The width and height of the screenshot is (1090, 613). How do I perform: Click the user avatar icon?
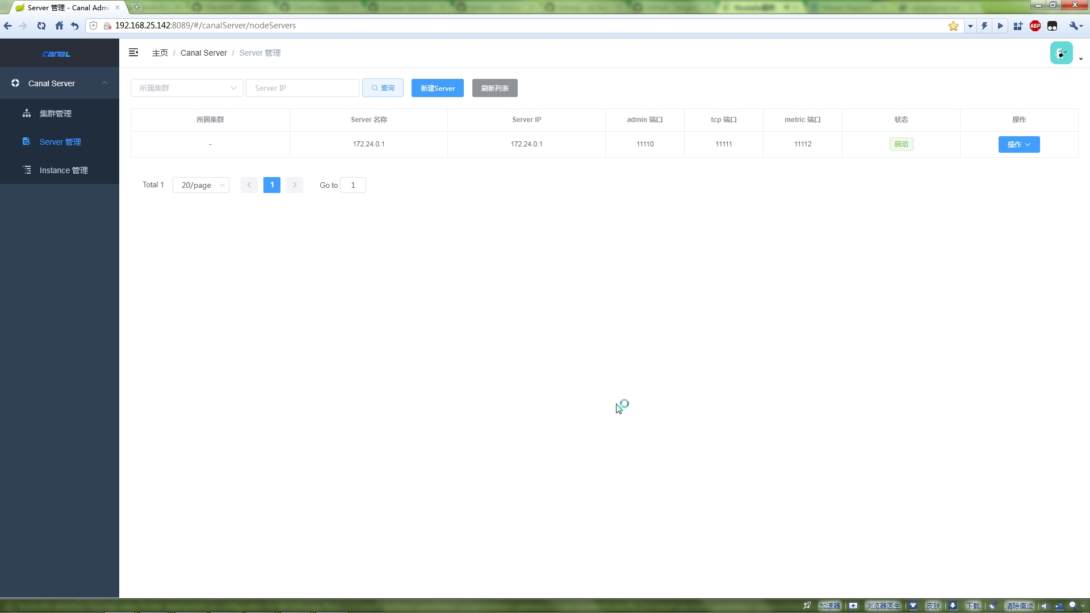click(1061, 53)
